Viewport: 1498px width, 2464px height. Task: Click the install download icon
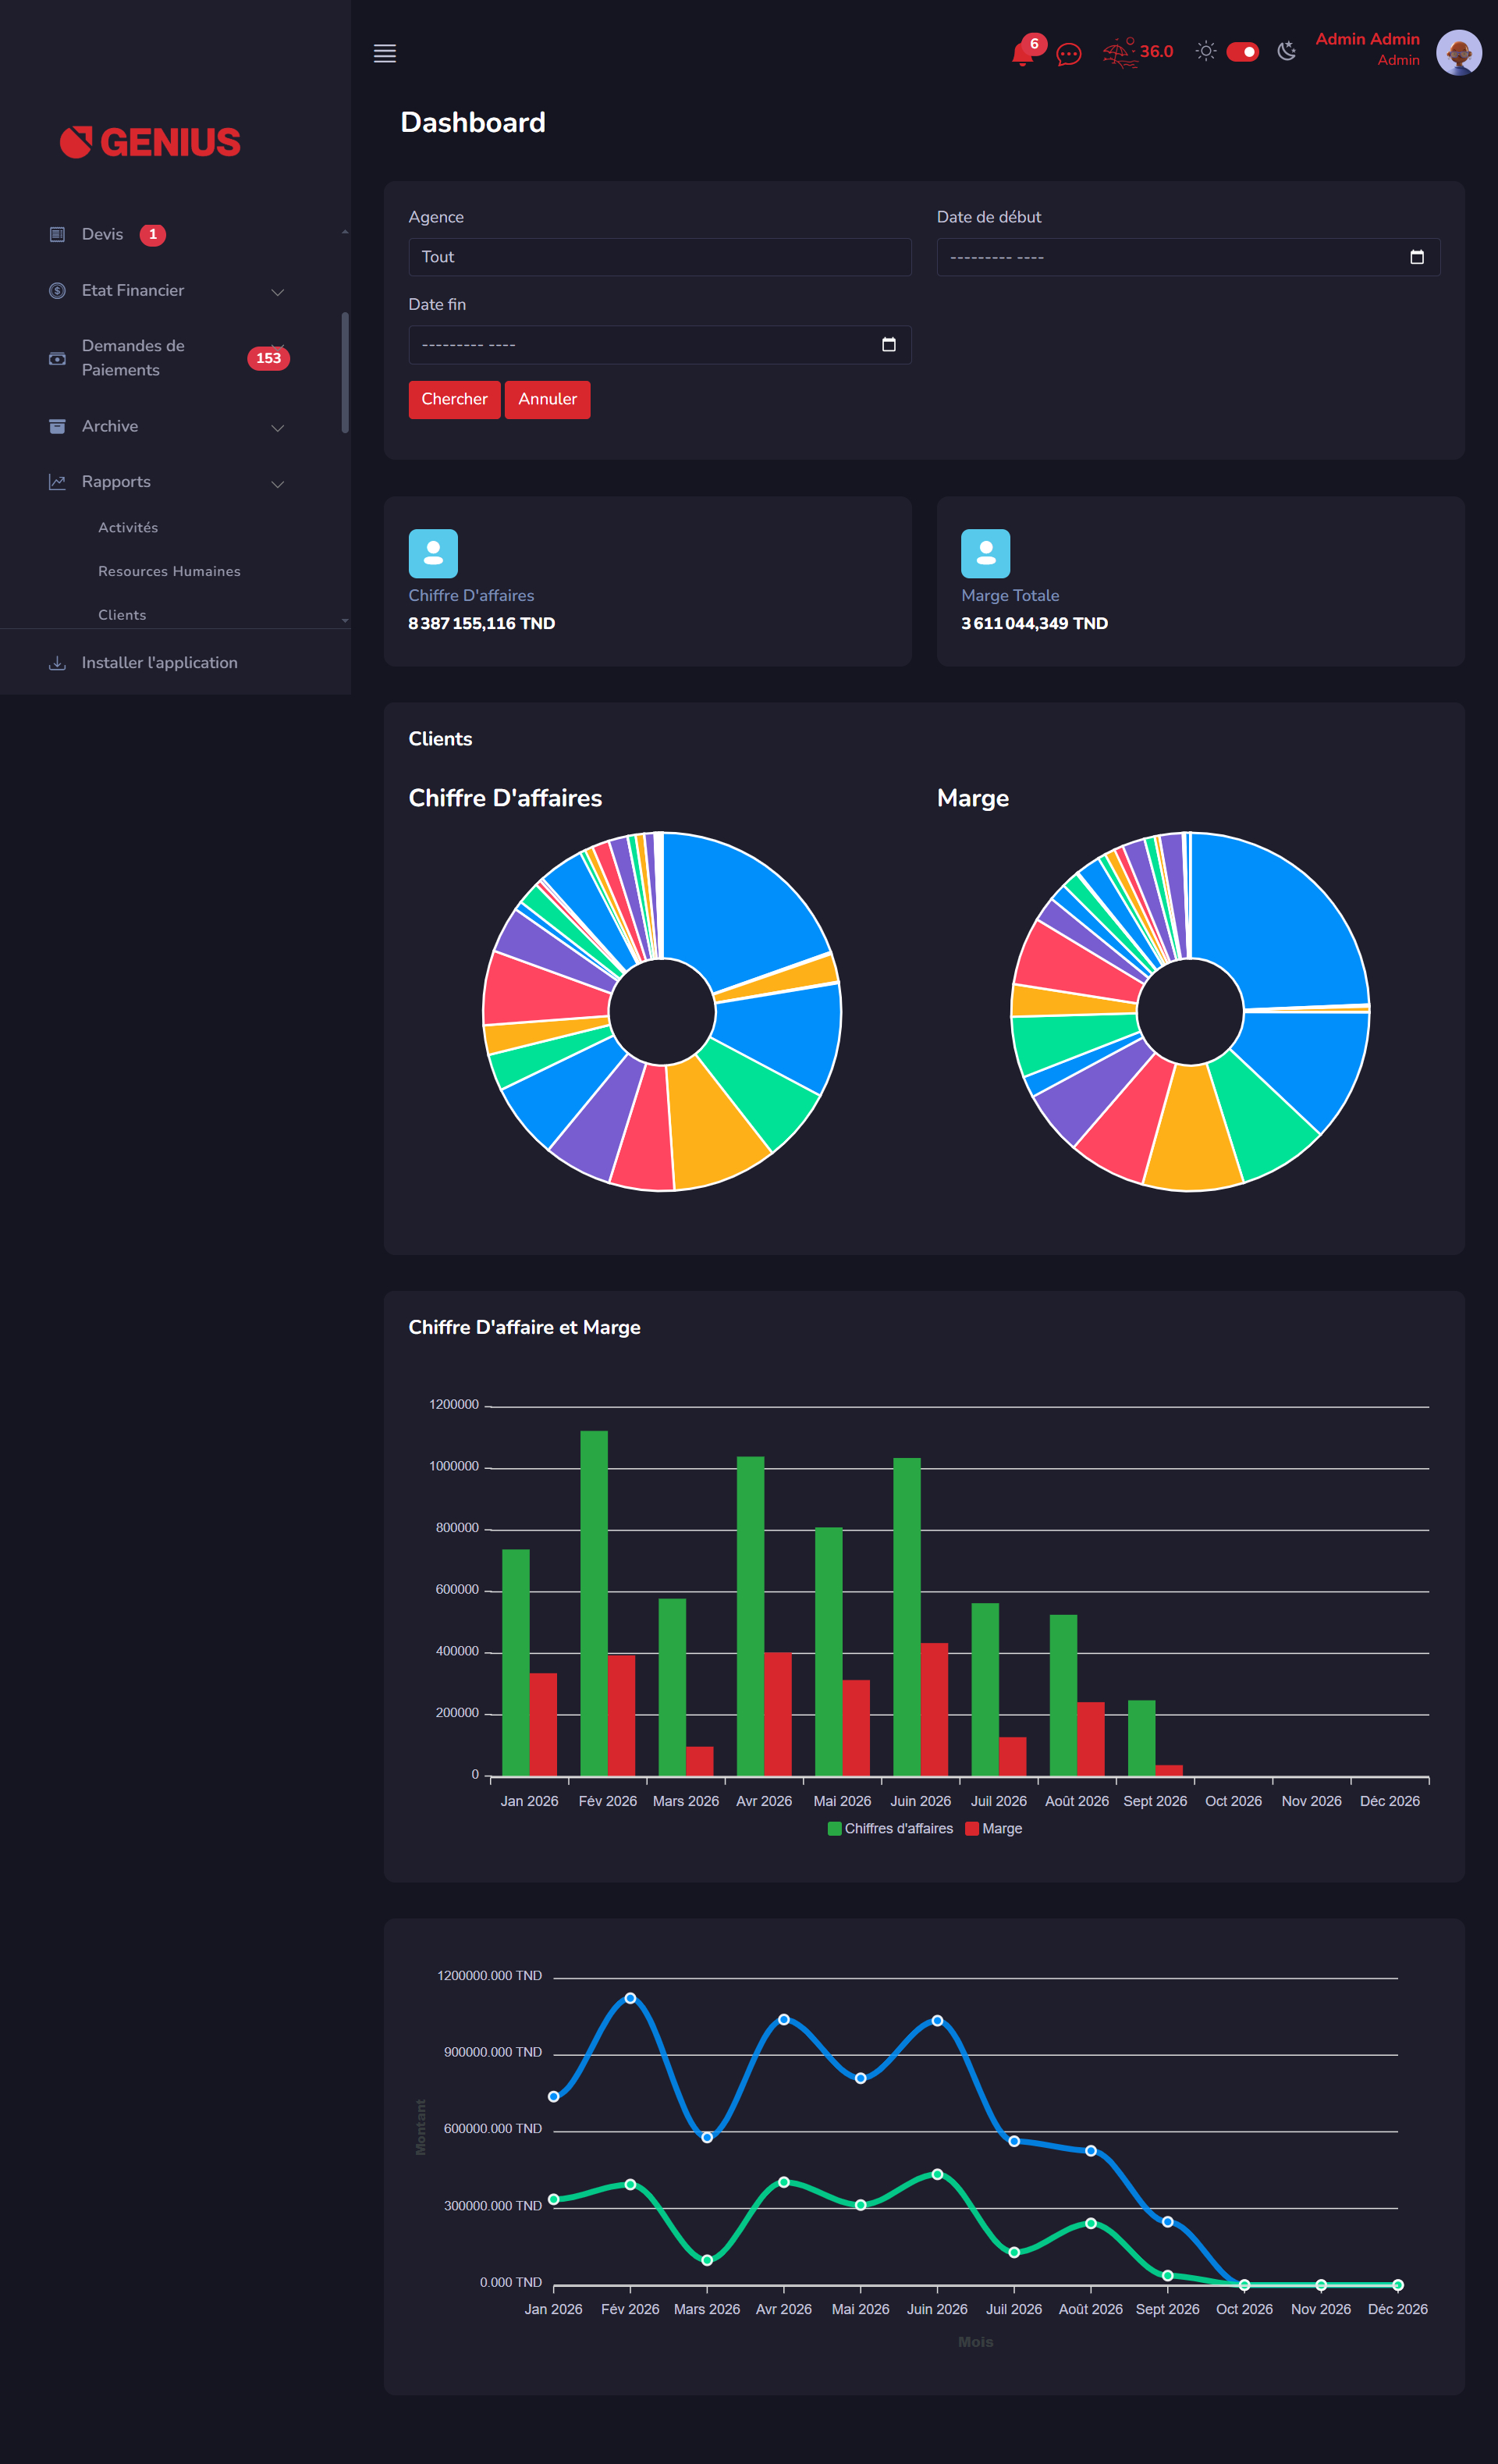[x=57, y=663]
